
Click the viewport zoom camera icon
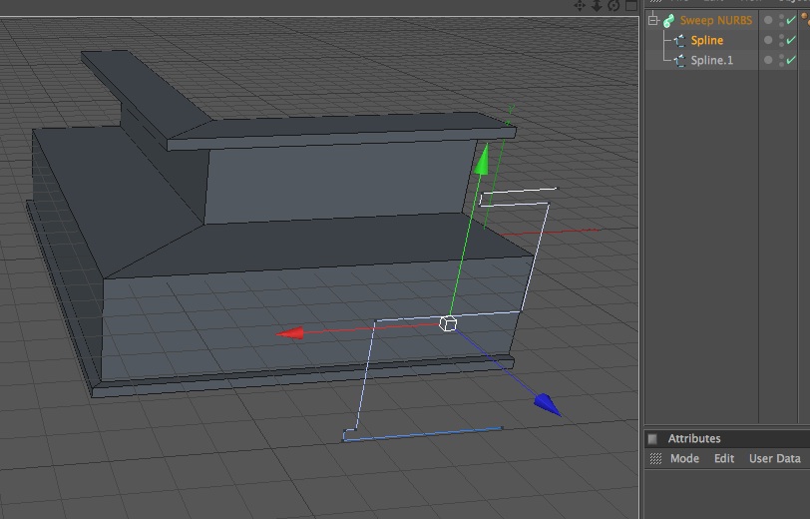597,5
